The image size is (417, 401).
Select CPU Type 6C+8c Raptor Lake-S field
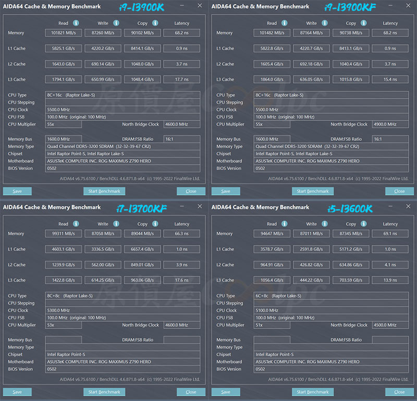(331, 296)
